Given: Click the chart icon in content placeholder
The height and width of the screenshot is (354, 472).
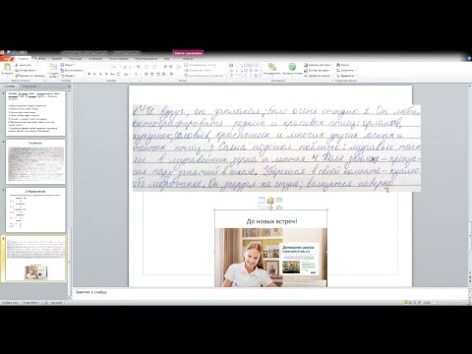Looking at the screenshot, I should (x=270, y=200).
